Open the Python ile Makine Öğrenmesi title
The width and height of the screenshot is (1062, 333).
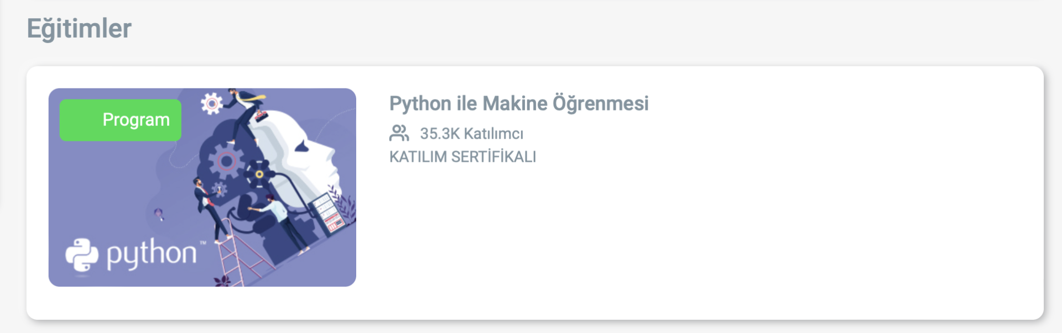tap(518, 103)
